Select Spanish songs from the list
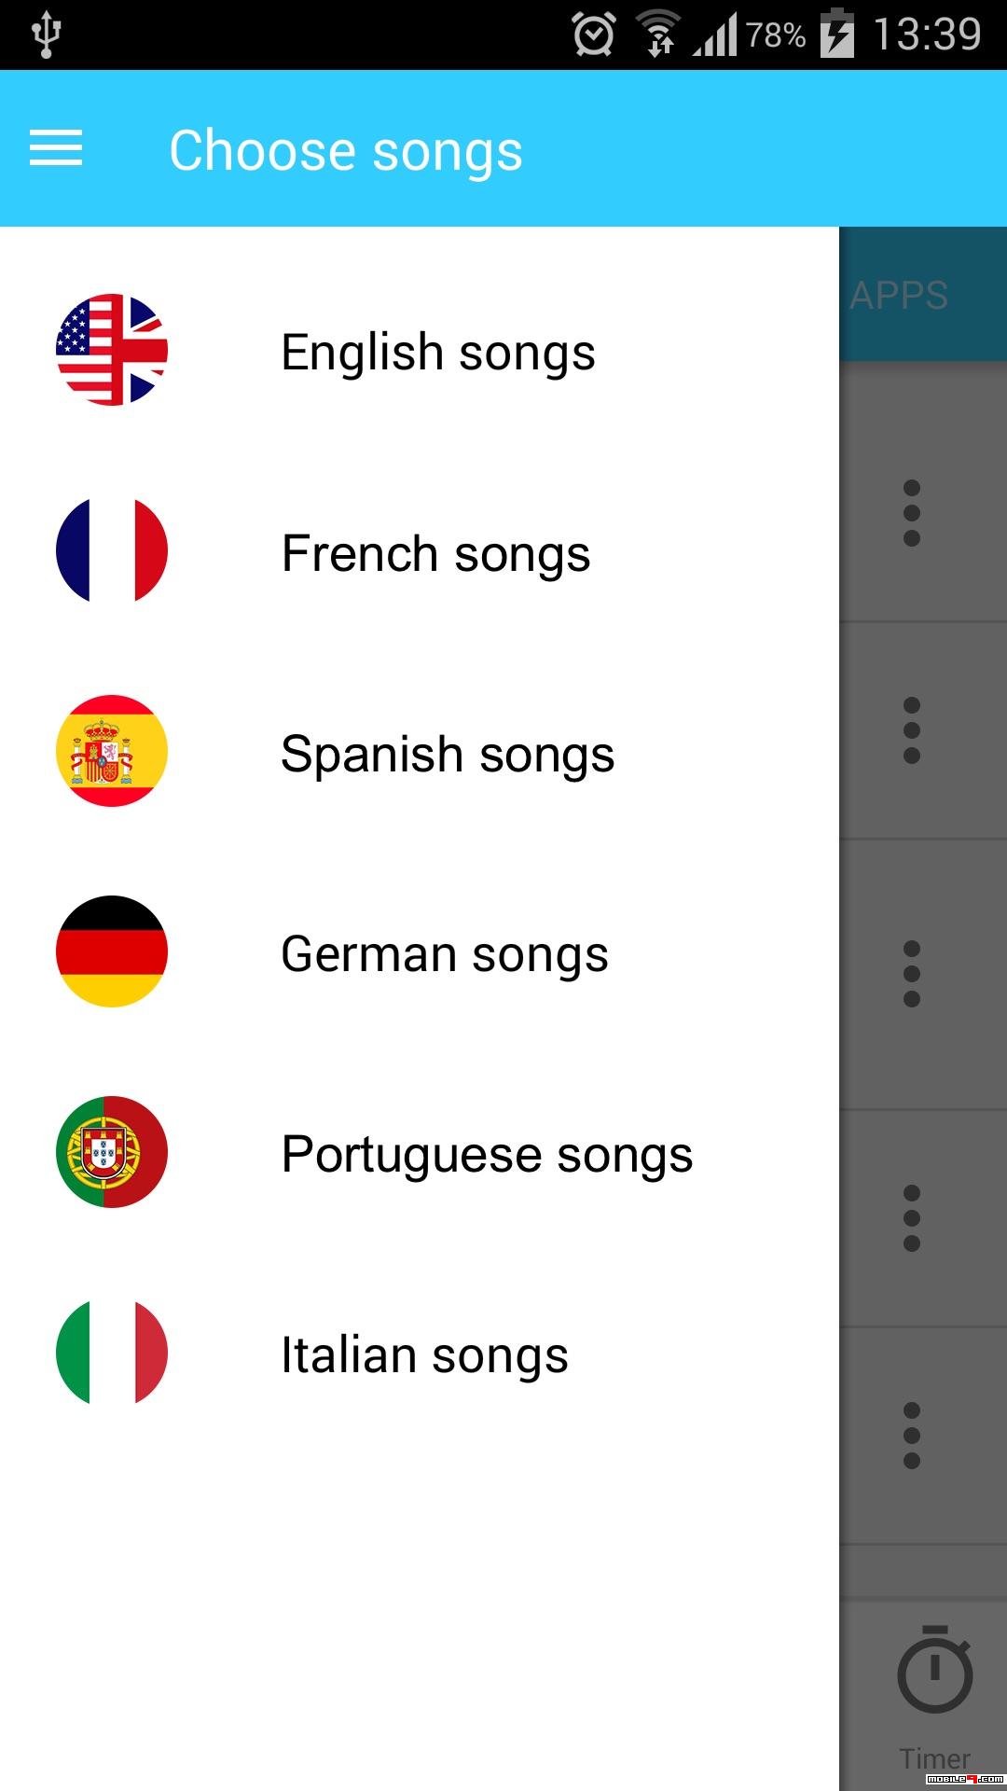 (448, 754)
